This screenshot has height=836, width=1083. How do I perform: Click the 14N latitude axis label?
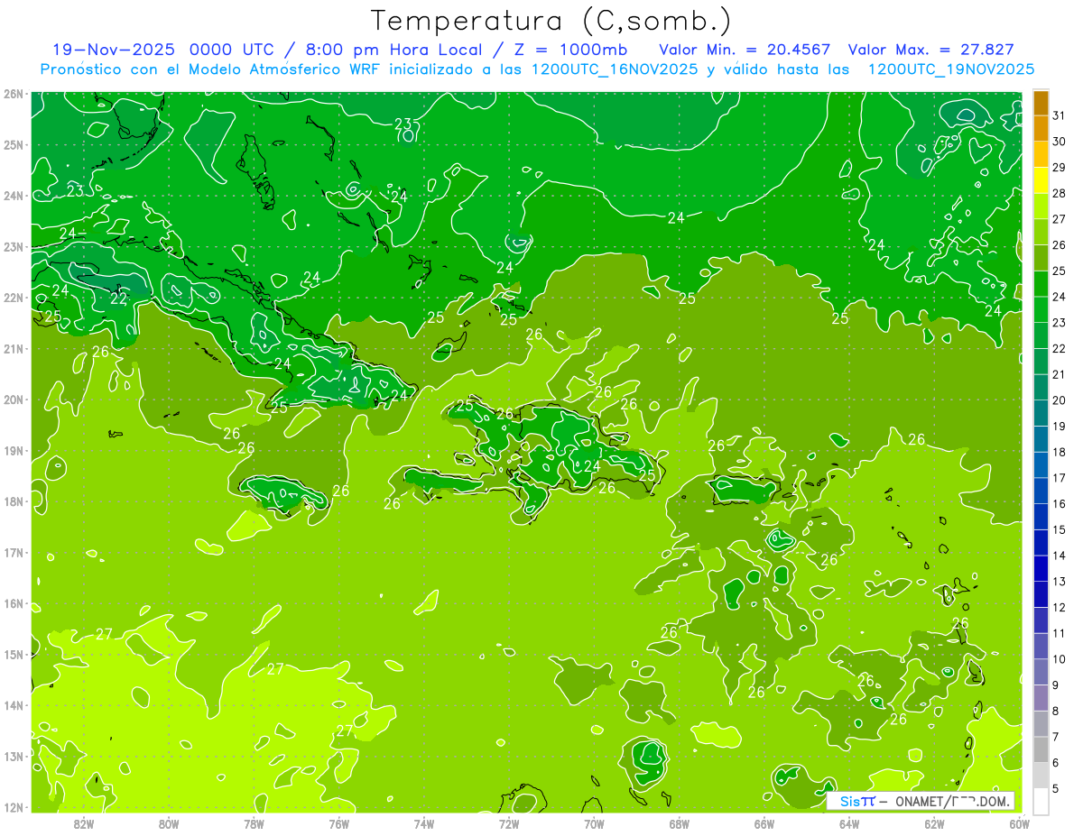pos(13,704)
